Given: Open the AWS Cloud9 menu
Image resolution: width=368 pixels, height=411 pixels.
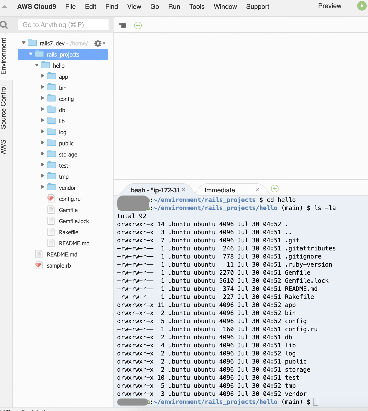Looking at the screenshot, I should tap(37, 7).
